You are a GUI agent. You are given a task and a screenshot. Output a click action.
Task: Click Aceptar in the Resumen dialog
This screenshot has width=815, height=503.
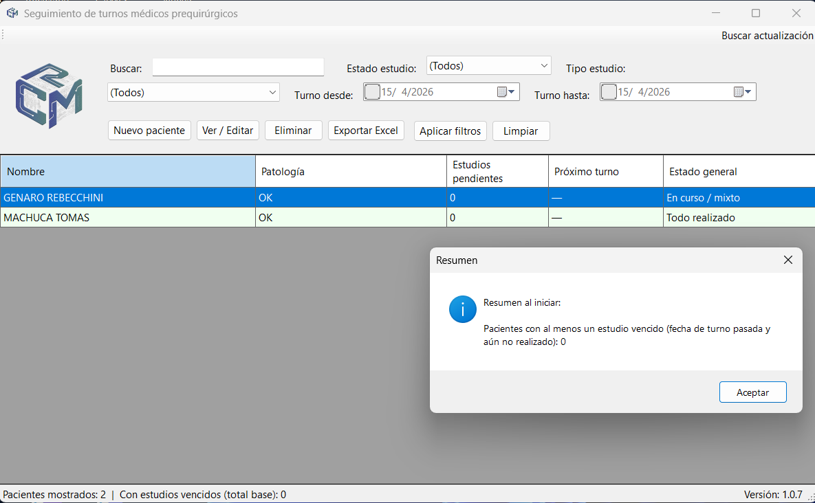752,392
